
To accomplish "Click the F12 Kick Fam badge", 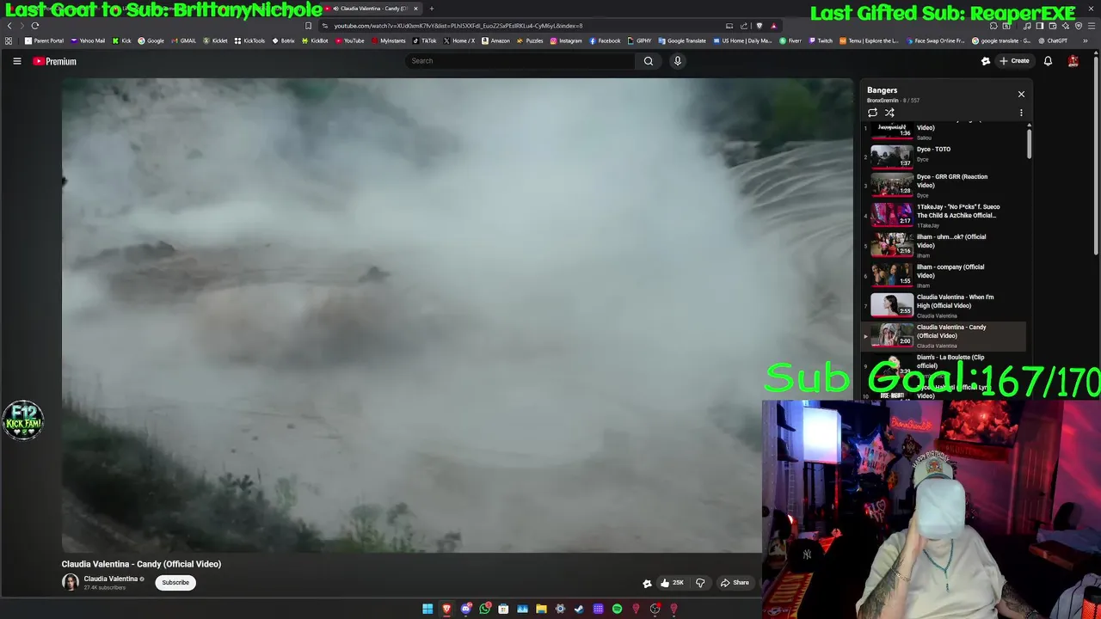I will click(23, 420).
